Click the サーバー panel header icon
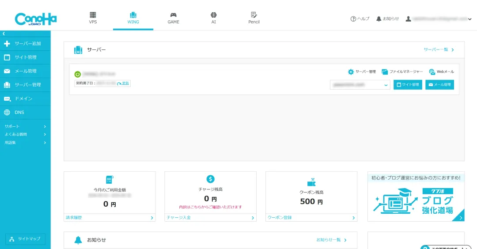The height and width of the screenshot is (249, 477). 78,50
